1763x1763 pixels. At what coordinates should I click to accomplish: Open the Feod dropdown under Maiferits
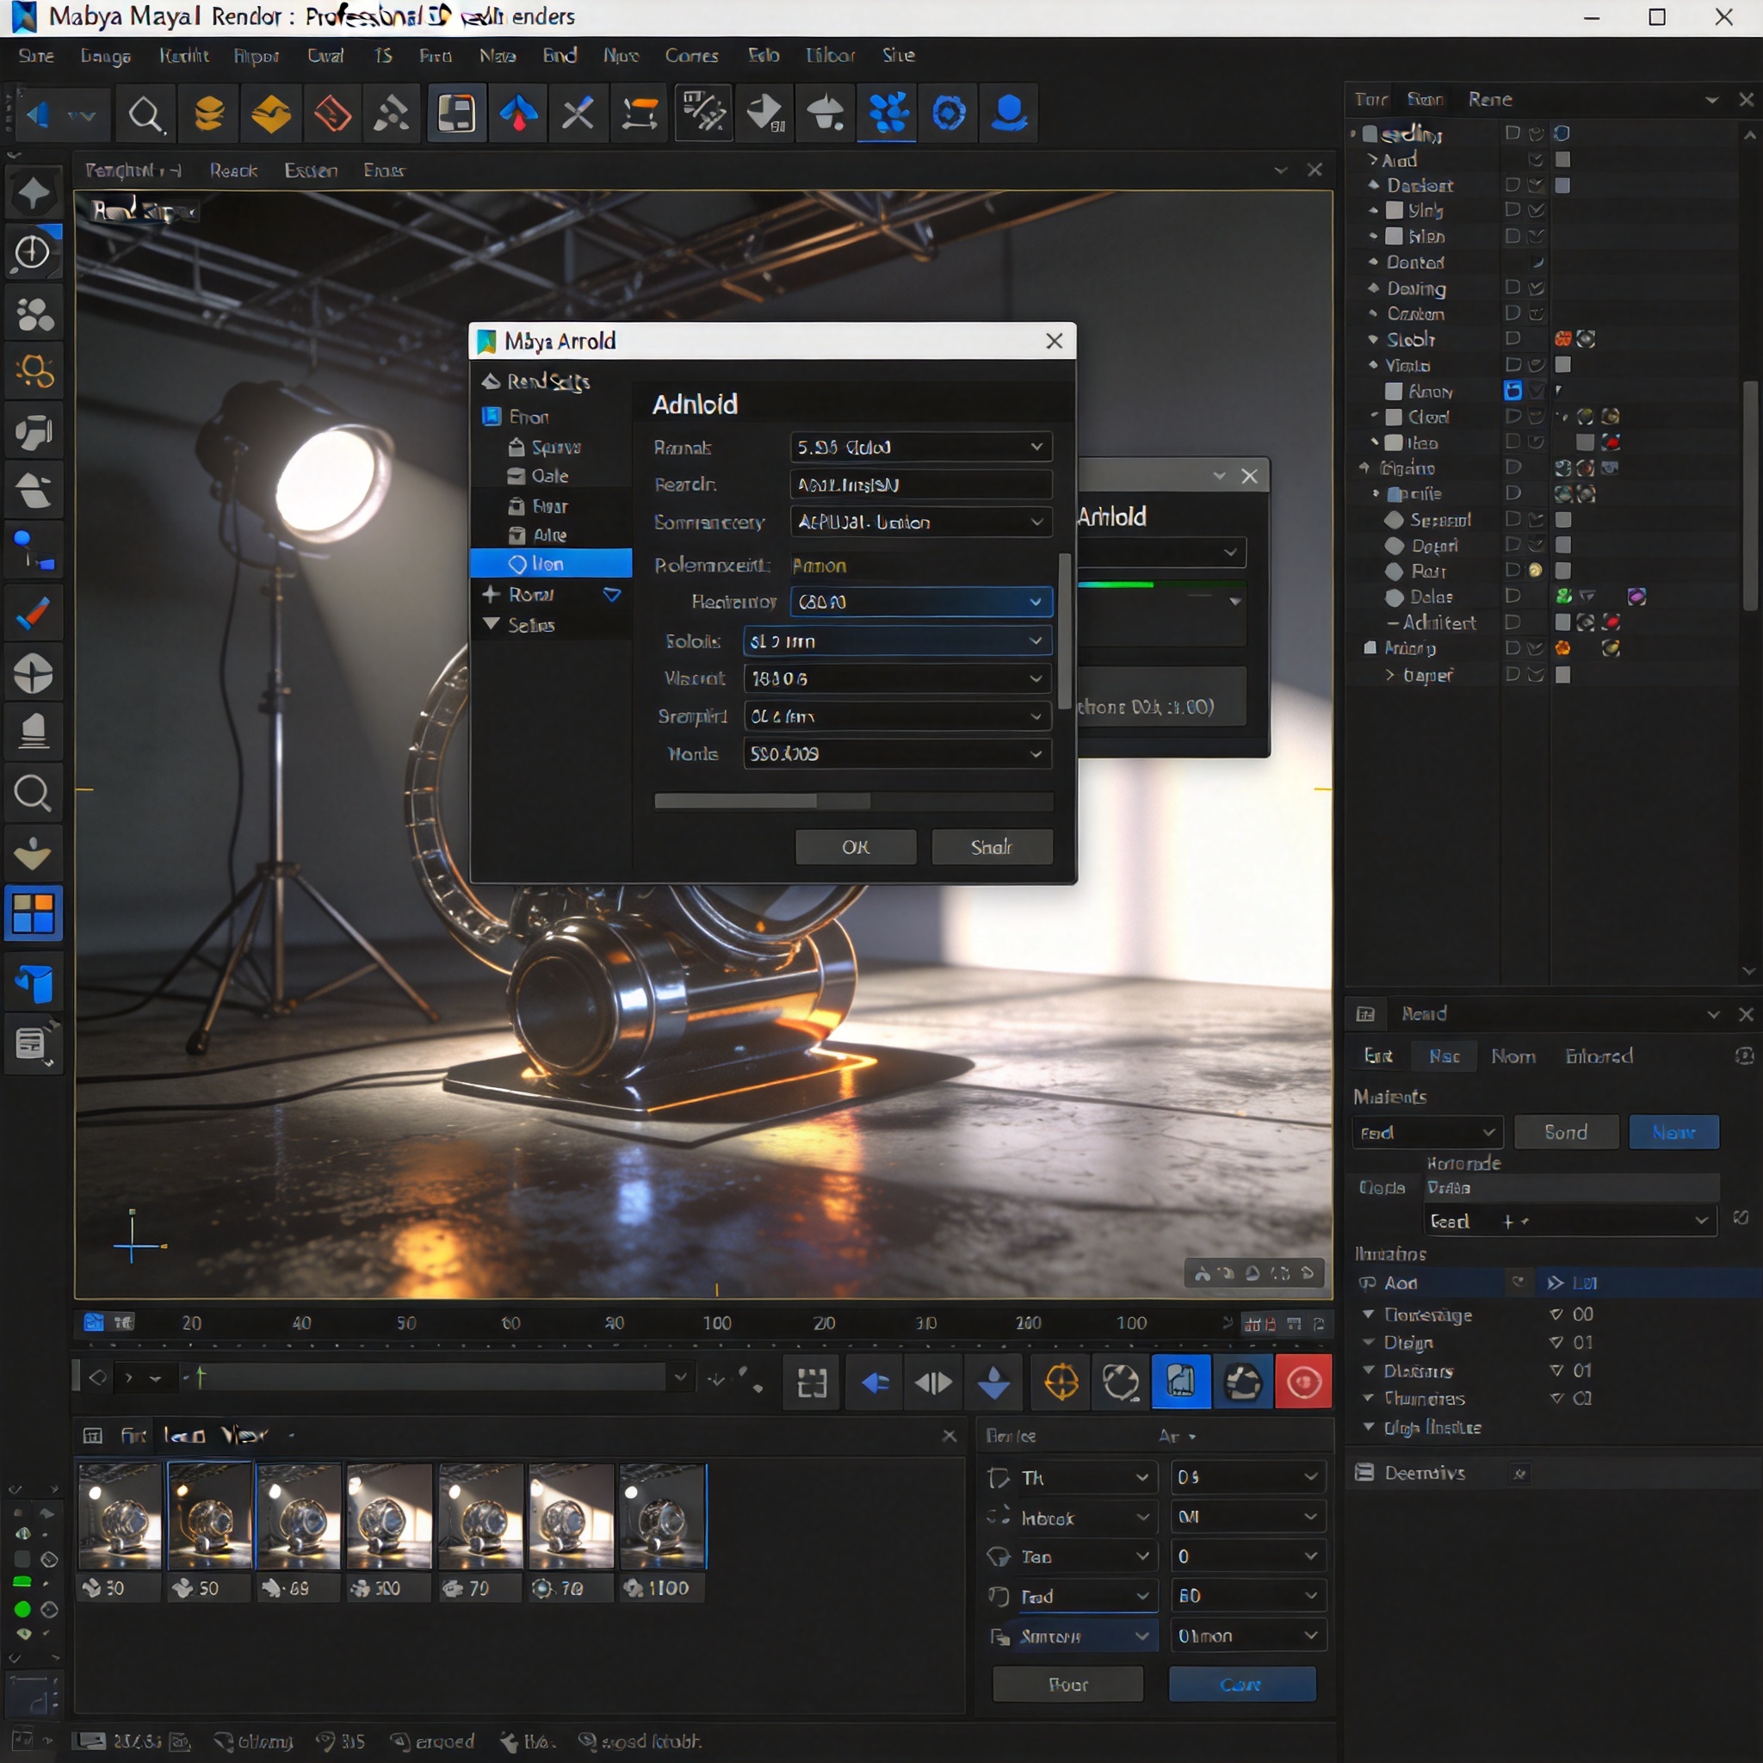click(x=1427, y=1133)
